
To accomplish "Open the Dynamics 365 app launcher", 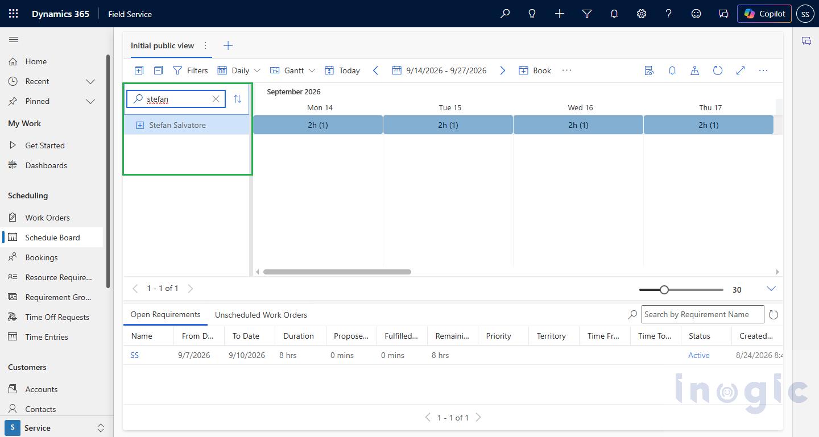I will [x=14, y=14].
